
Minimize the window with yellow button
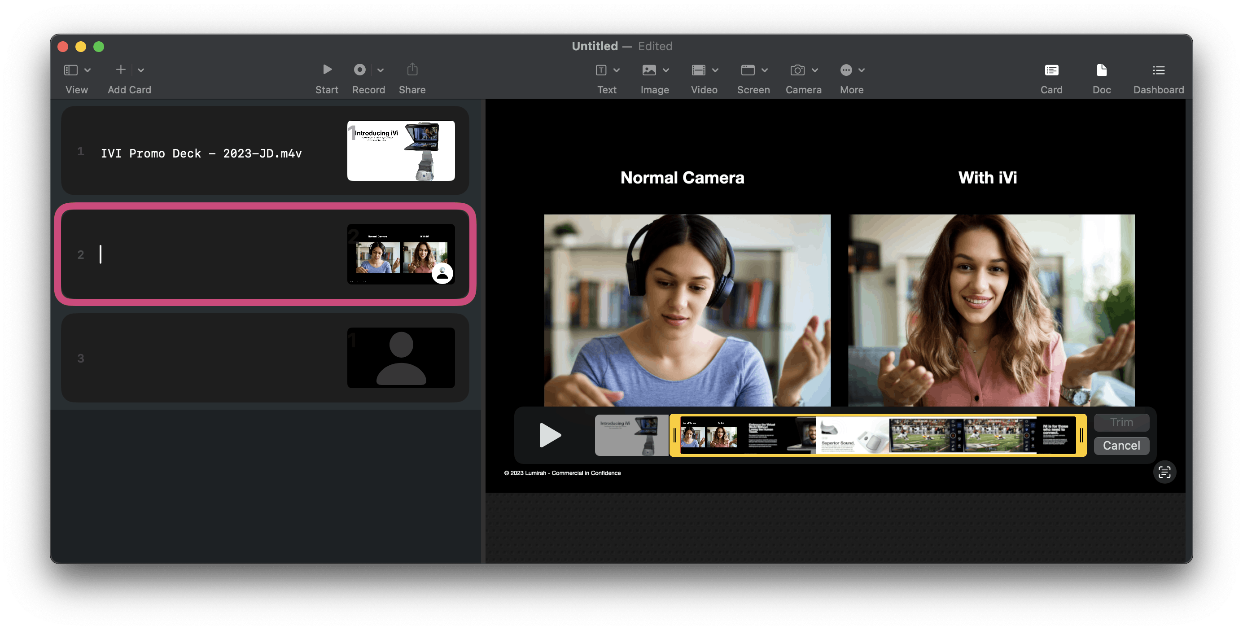pos(81,46)
